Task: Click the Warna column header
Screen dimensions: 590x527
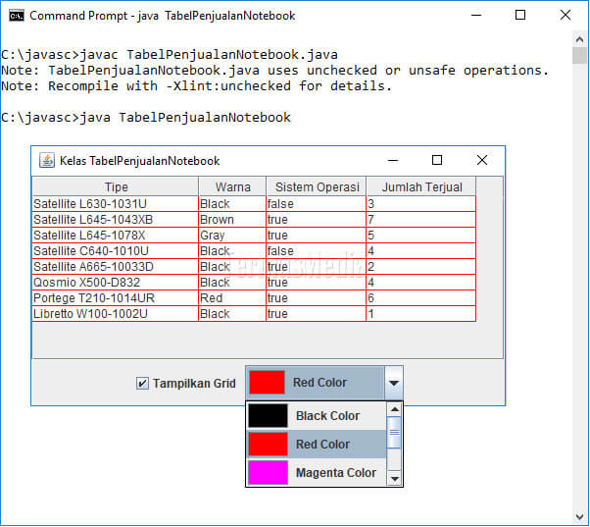Action: (232, 186)
